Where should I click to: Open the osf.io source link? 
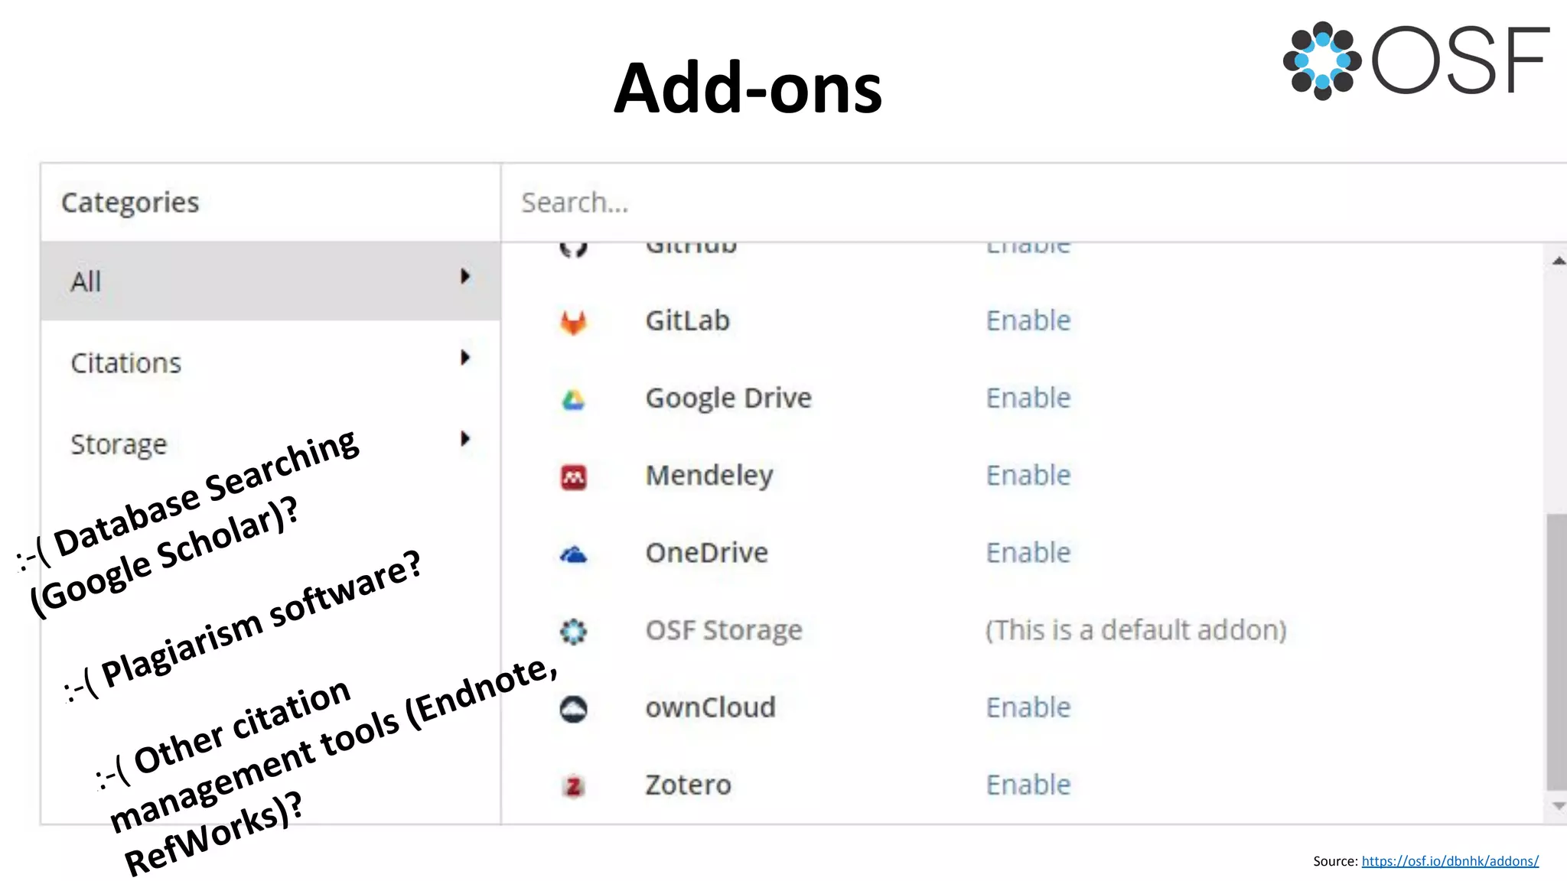[x=1450, y=861]
